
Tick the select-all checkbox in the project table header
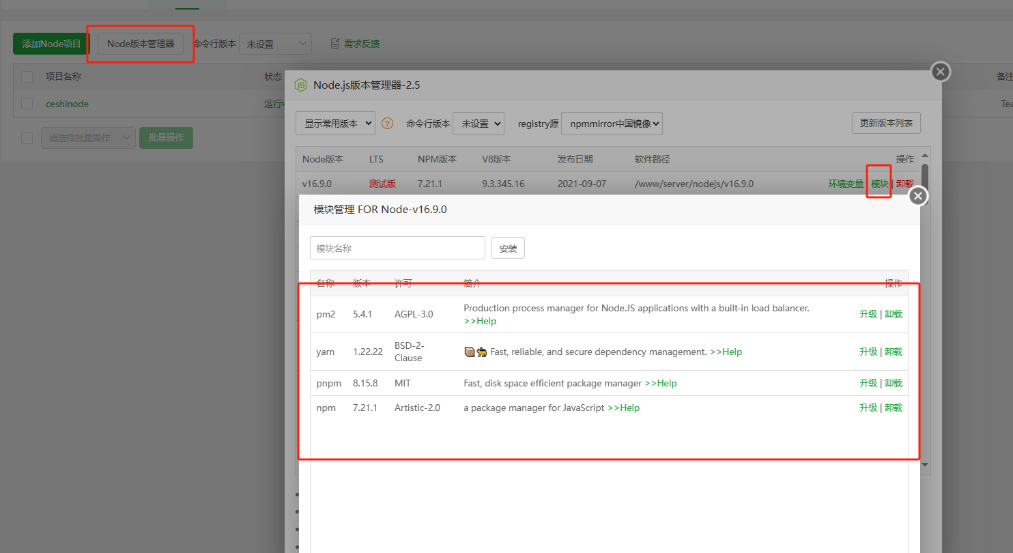click(27, 76)
